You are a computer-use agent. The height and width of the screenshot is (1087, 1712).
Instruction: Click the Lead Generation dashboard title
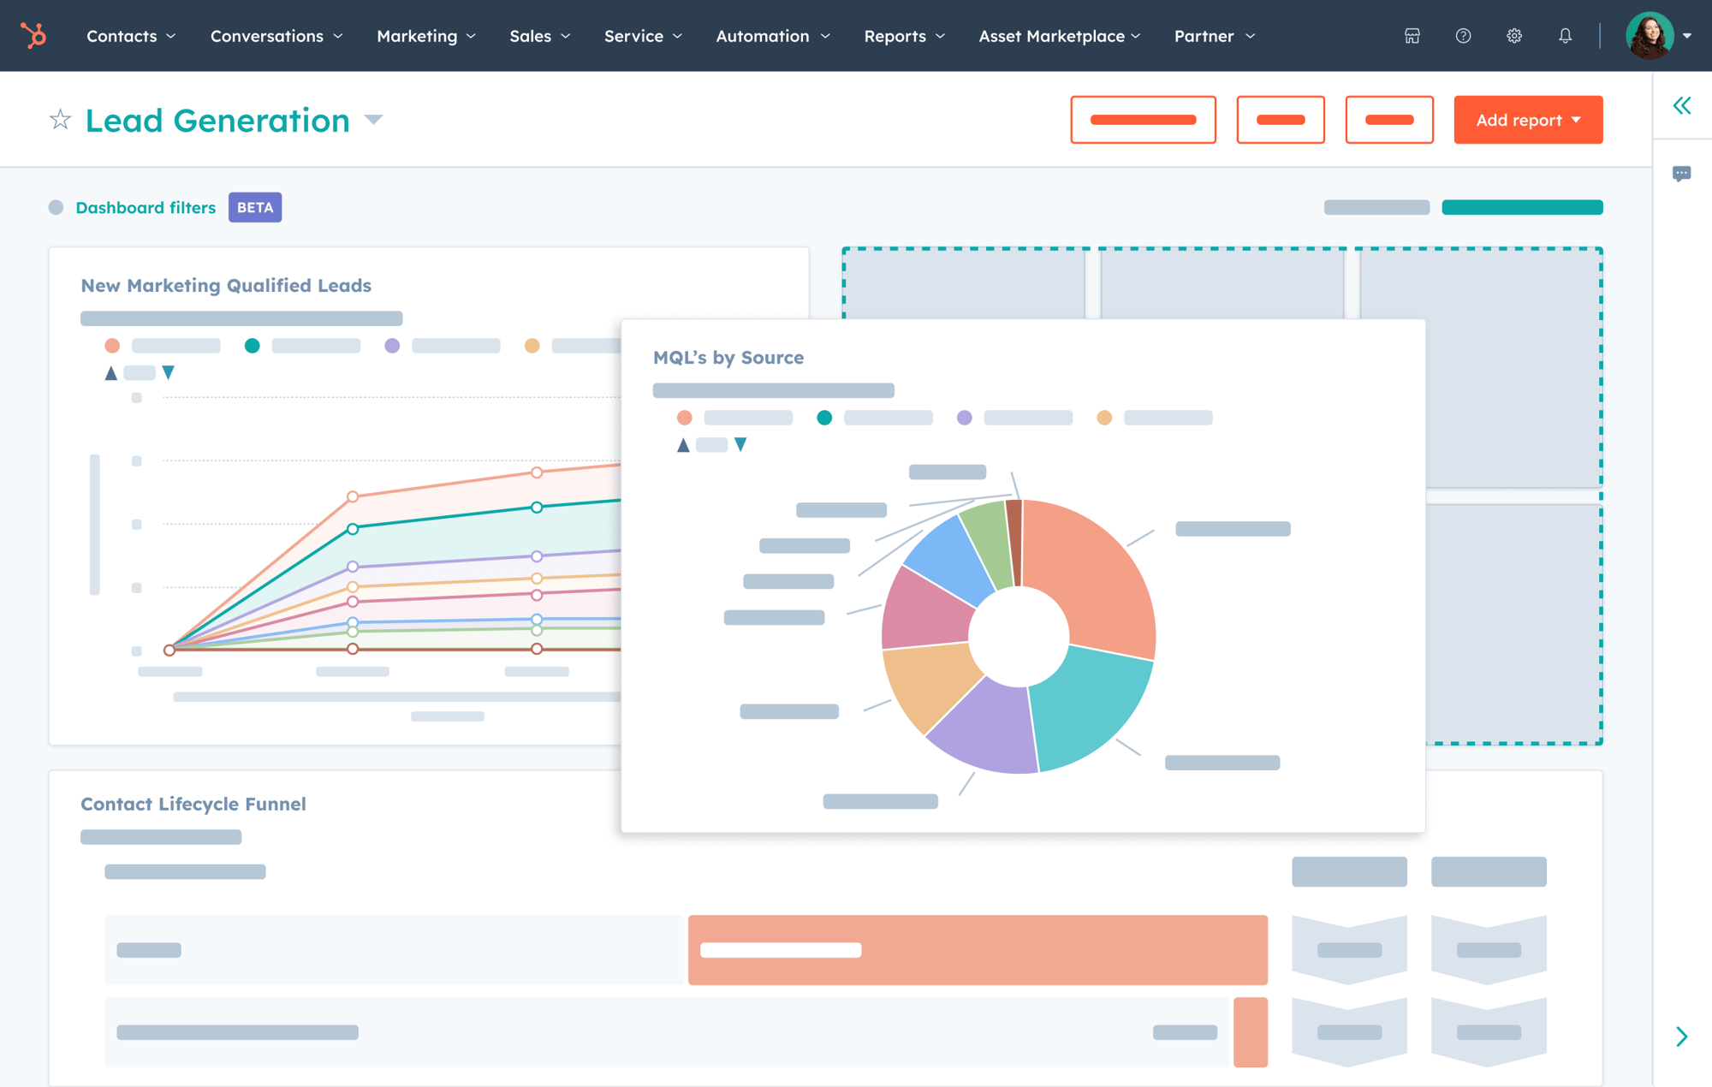click(x=217, y=120)
